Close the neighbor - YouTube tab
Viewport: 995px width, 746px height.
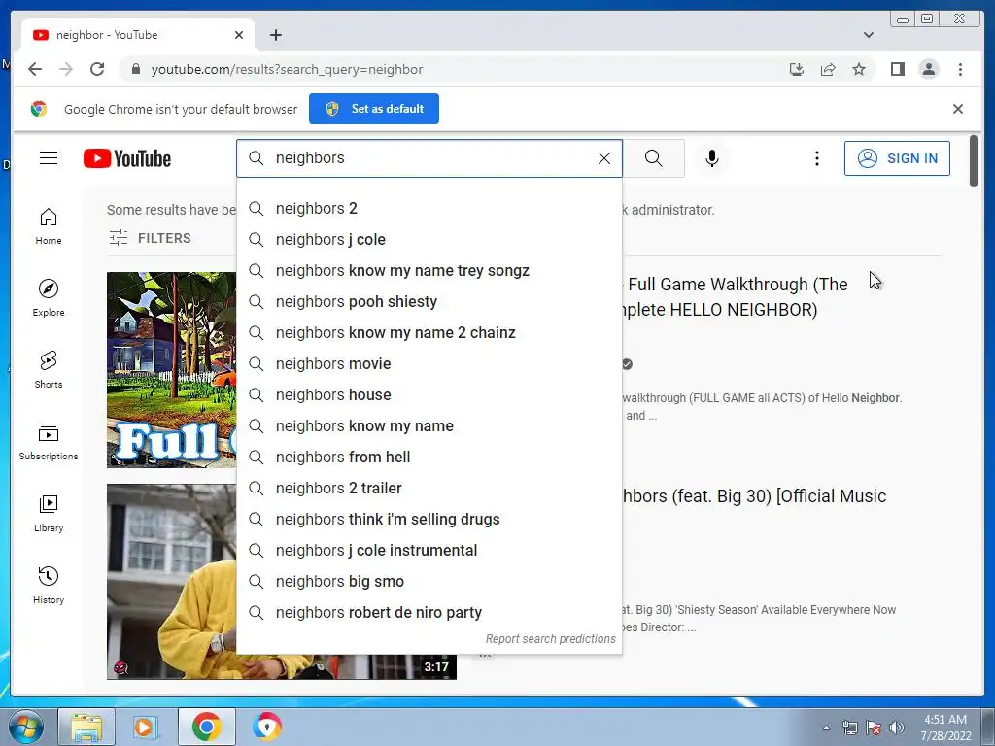[239, 35]
